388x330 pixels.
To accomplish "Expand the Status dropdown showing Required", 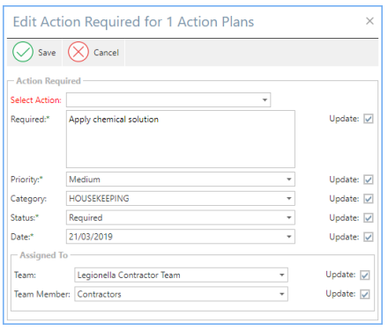I will 289,217.
